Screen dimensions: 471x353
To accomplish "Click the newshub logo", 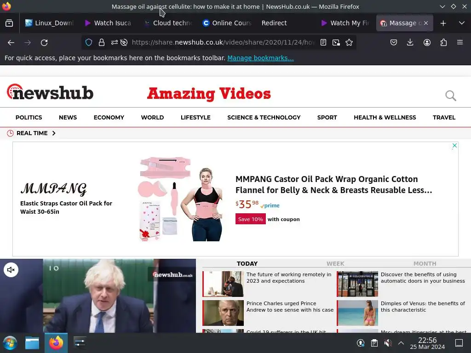I will click(x=50, y=92).
